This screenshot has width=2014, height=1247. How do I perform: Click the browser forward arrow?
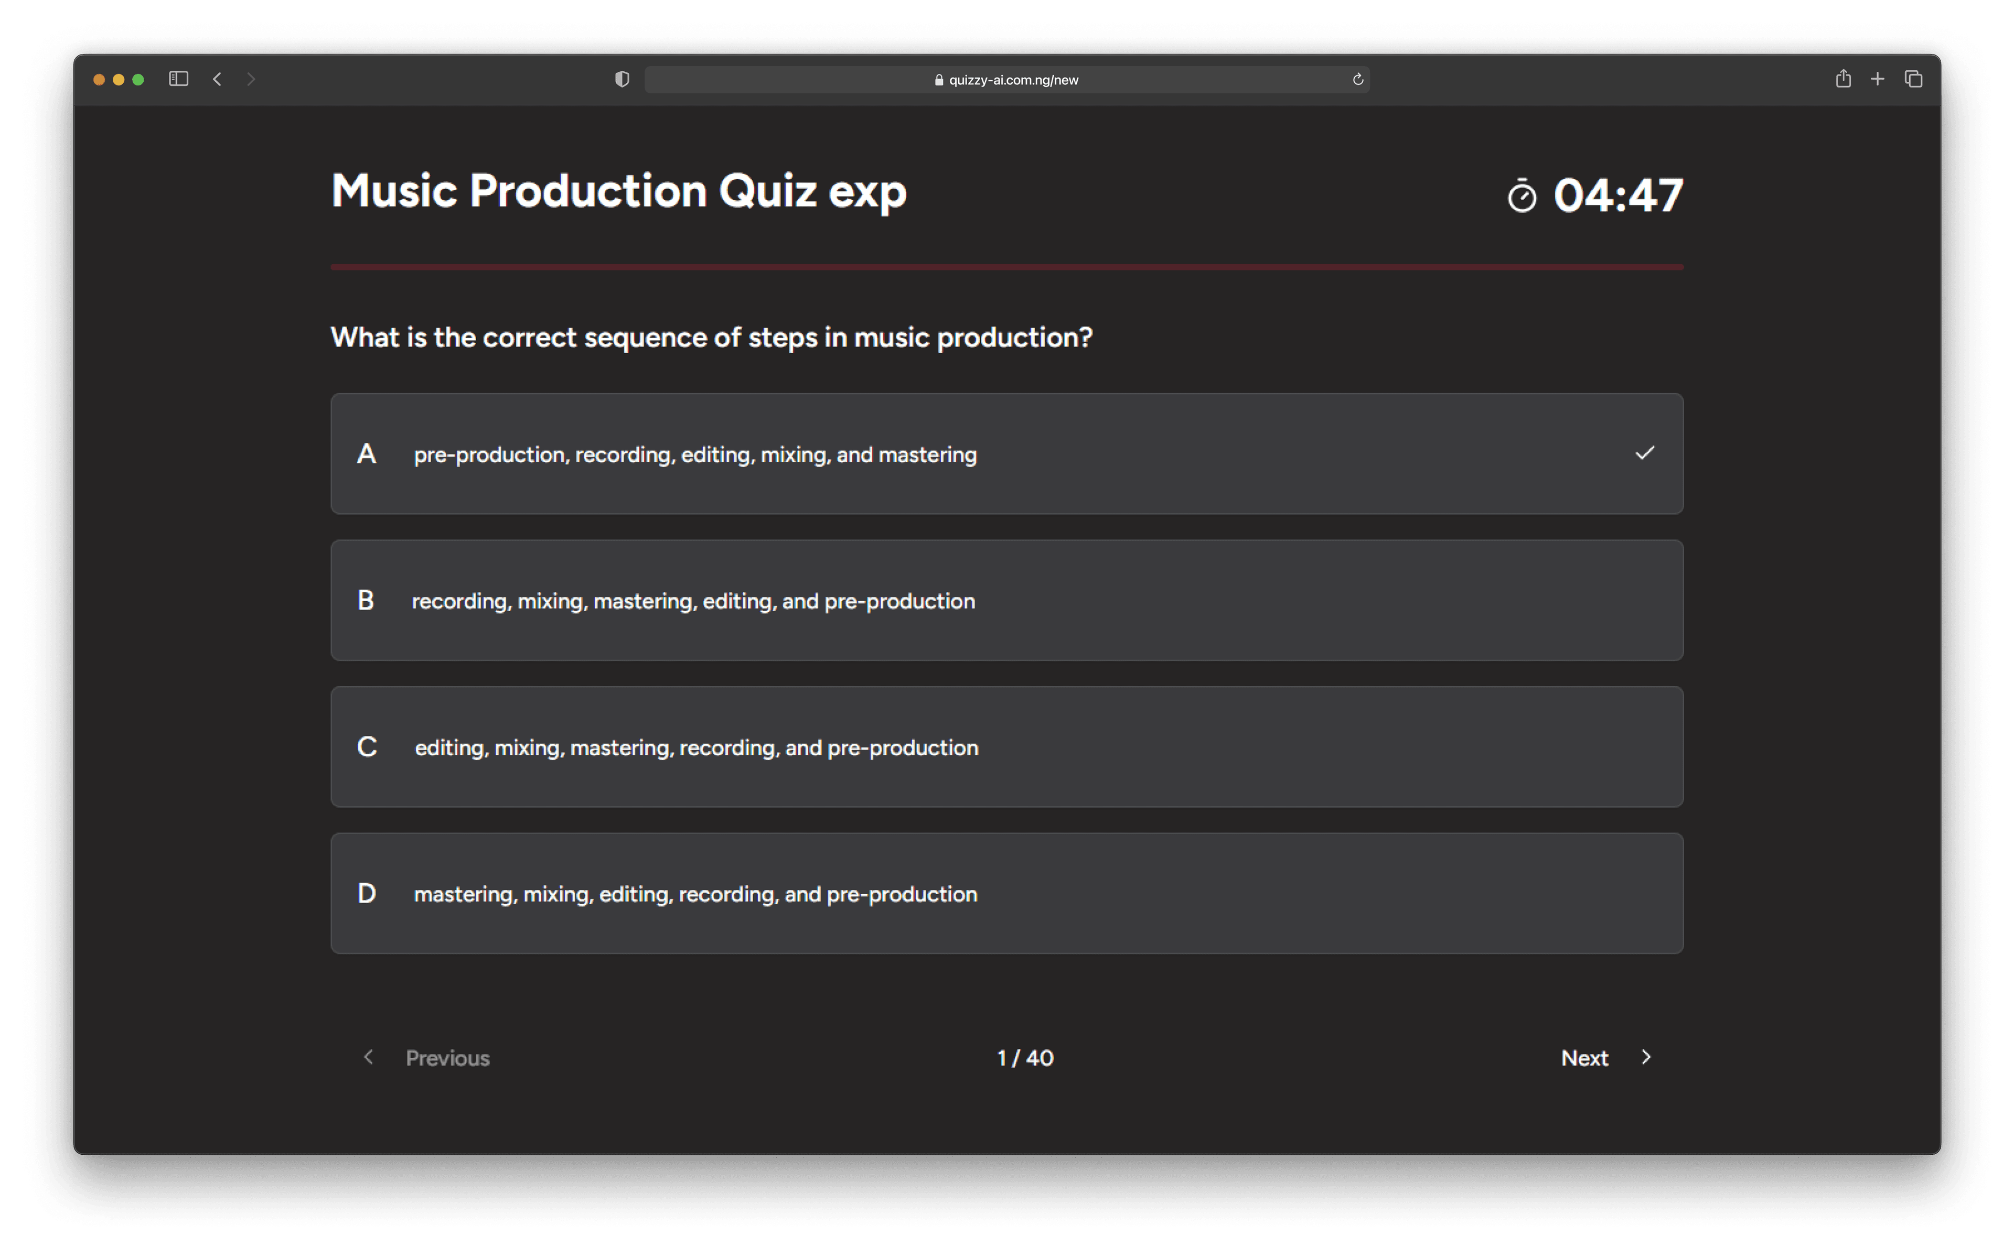(x=251, y=79)
